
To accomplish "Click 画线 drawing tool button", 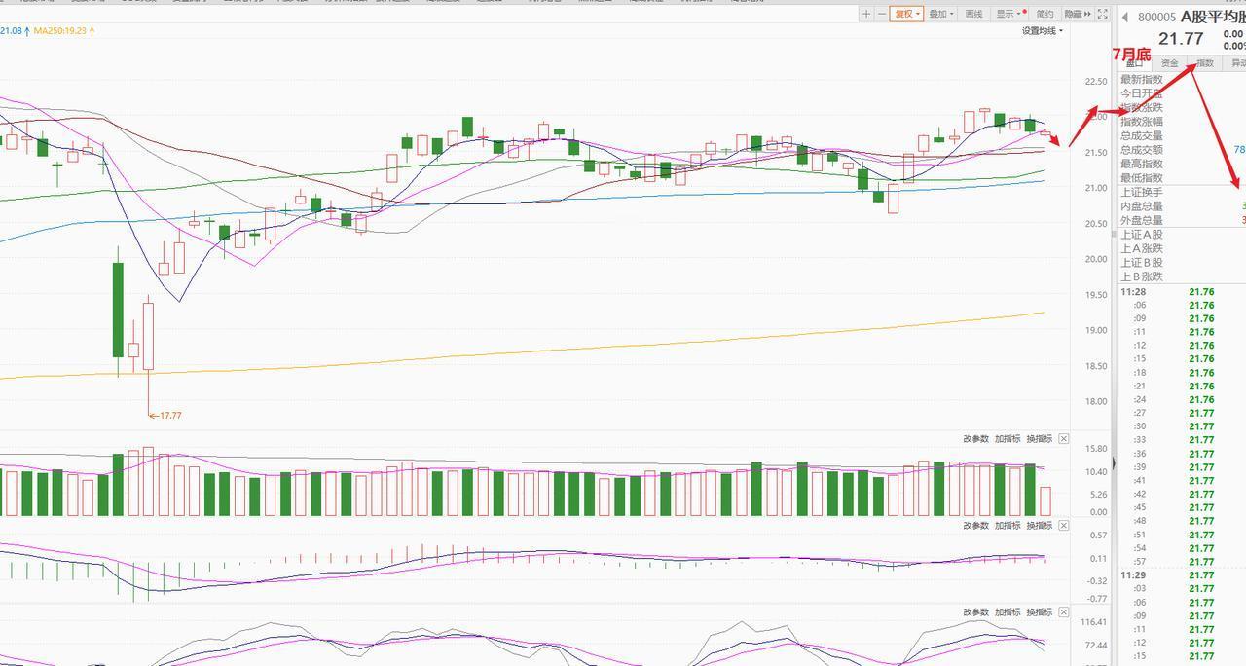I will 973,14.
